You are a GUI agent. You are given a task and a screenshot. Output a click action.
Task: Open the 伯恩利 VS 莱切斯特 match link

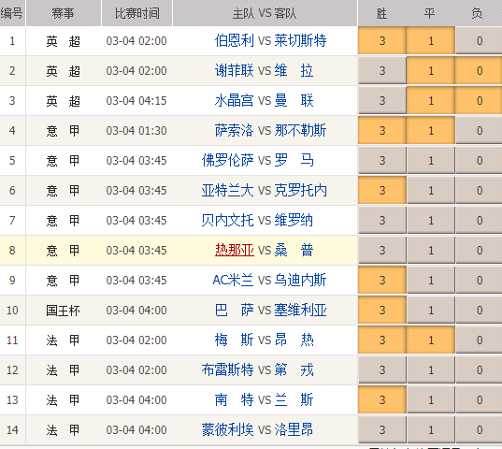[x=270, y=40]
